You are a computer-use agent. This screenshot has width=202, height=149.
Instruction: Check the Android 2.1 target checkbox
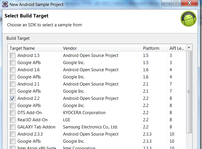pyautogui.click(x=13, y=84)
